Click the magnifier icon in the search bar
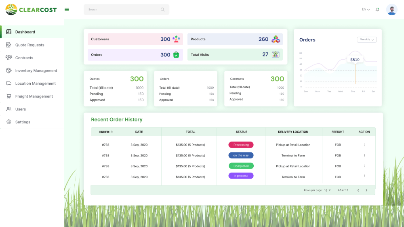This screenshot has width=404, height=227. point(162,10)
